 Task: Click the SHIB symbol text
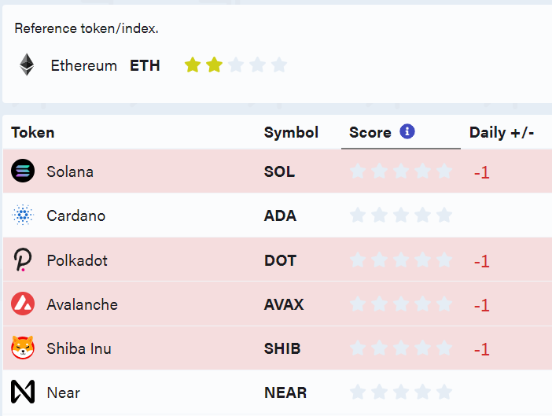pyautogui.click(x=282, y=348)
